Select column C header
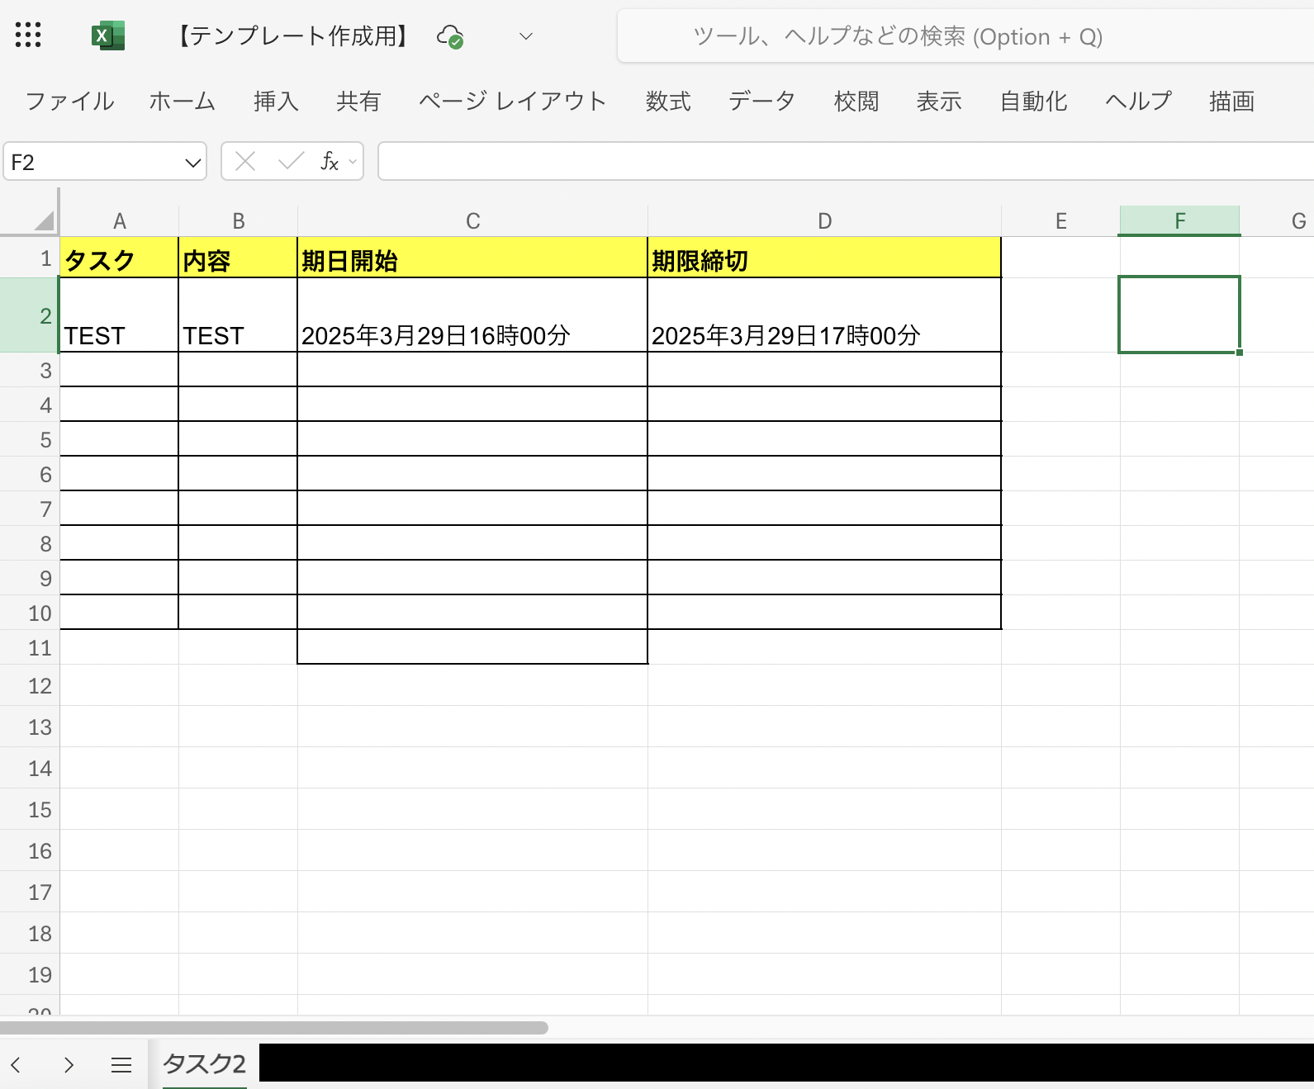Viewport: 1314px width, 1089px height. 472,220
